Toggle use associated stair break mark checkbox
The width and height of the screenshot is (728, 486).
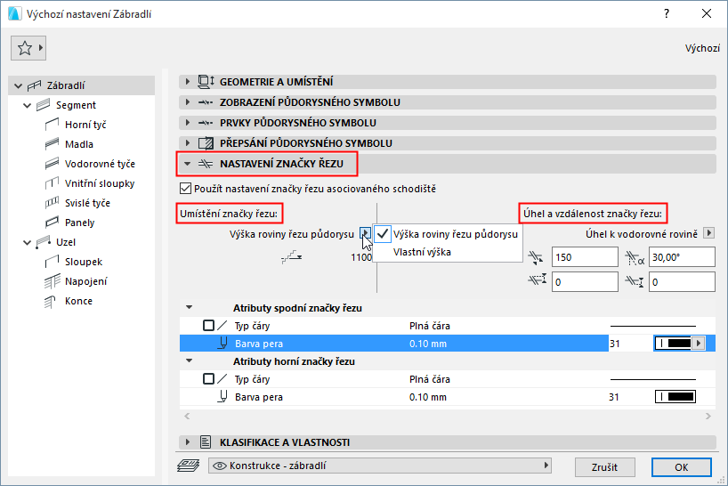pyautogui.click(x=185, y=189)
